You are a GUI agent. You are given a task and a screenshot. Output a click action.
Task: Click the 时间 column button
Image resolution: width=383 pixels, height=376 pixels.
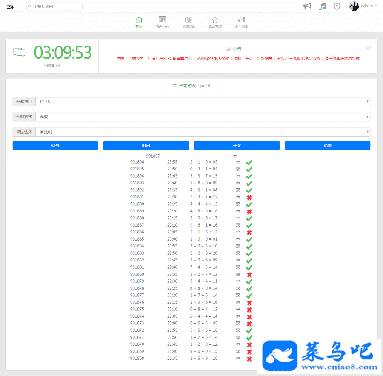pyautogui.click(x=146, y=146)
